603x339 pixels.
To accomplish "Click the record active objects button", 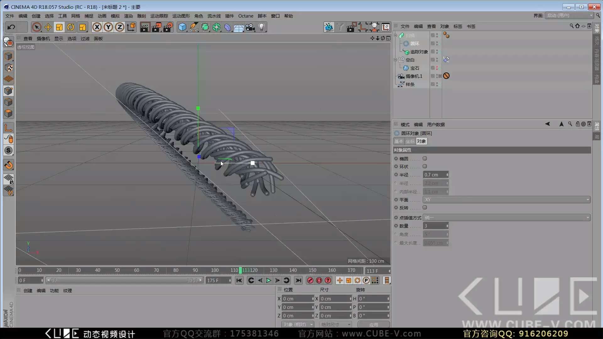I will [x=310, y=280].
